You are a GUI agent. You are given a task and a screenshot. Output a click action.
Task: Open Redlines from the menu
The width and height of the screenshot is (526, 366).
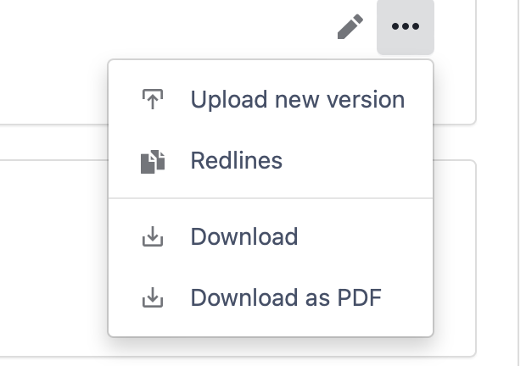coord(271,160)
